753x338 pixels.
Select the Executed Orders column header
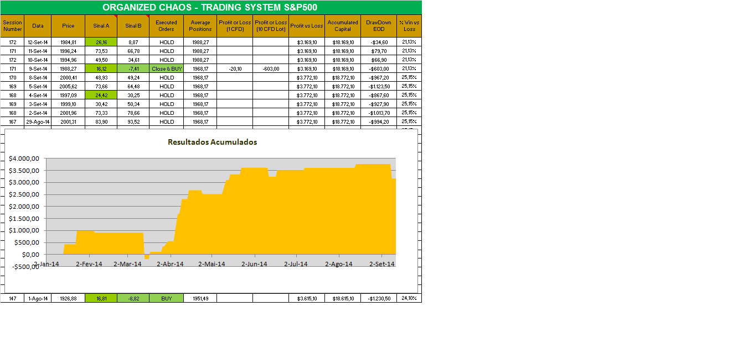point(167,26)
